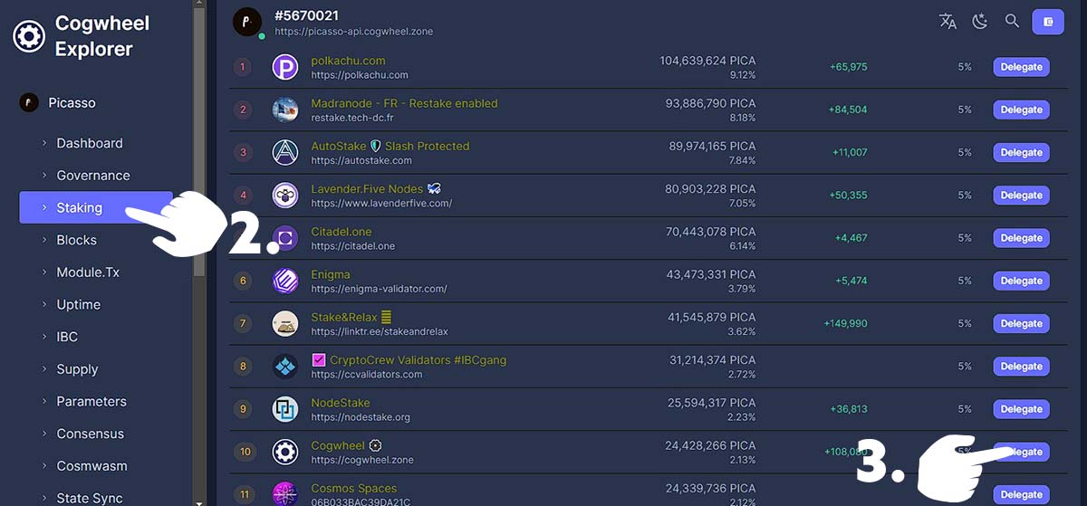
Task: Click the Cogwheel Explorer gear logo
Action: click(x=28, y=36)
